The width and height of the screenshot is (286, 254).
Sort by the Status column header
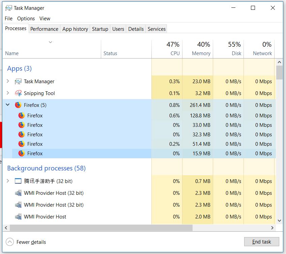pyautogui.click(x=126, y=49)
